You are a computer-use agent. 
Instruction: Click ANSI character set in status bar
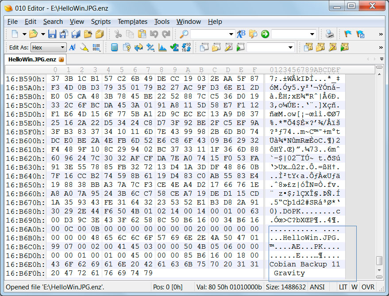tap(317, 287)
